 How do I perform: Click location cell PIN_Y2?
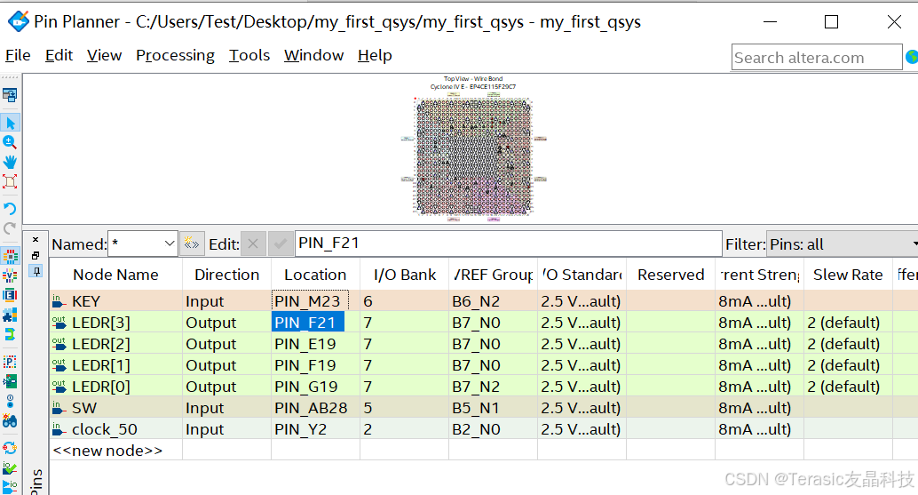pyautogui.click(x=315, y=429)
